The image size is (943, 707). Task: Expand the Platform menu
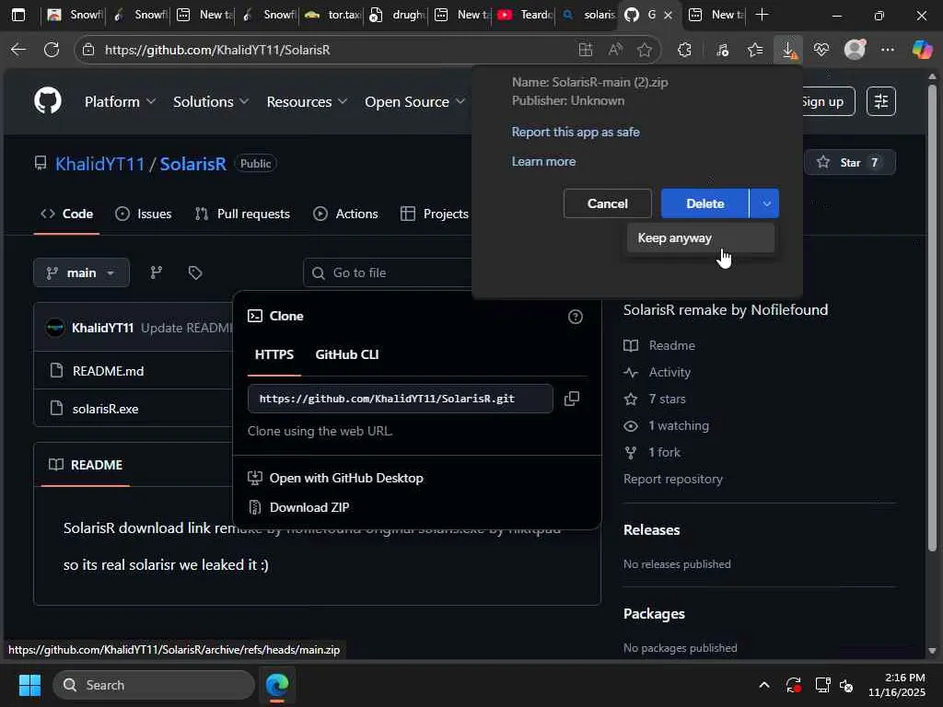[x=121, y=101]
